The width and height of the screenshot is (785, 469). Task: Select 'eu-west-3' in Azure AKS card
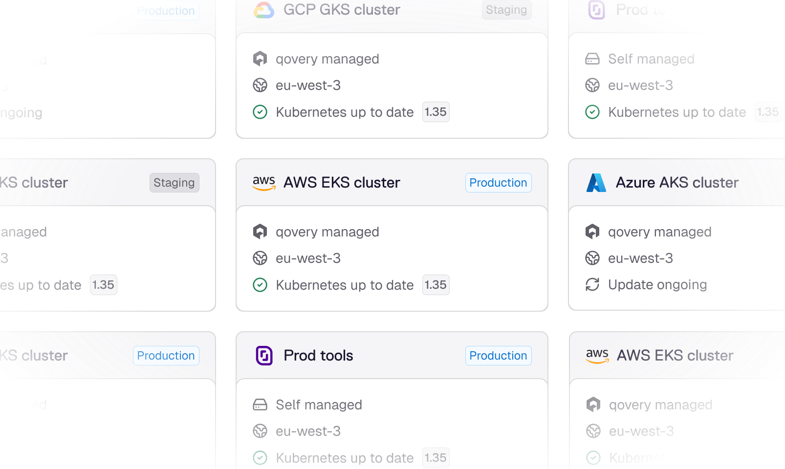[x=640, y=258]
